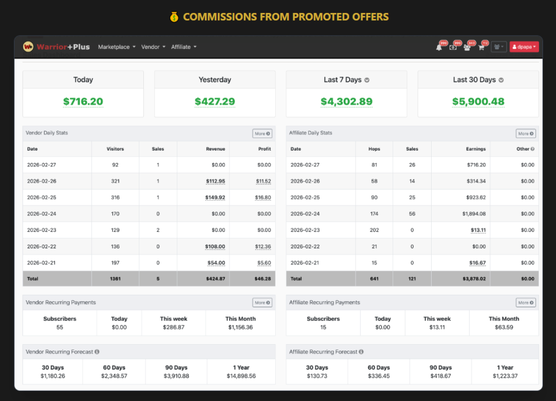Click the Other column header icon
556x401 pixels.
(x=534, y=149)
